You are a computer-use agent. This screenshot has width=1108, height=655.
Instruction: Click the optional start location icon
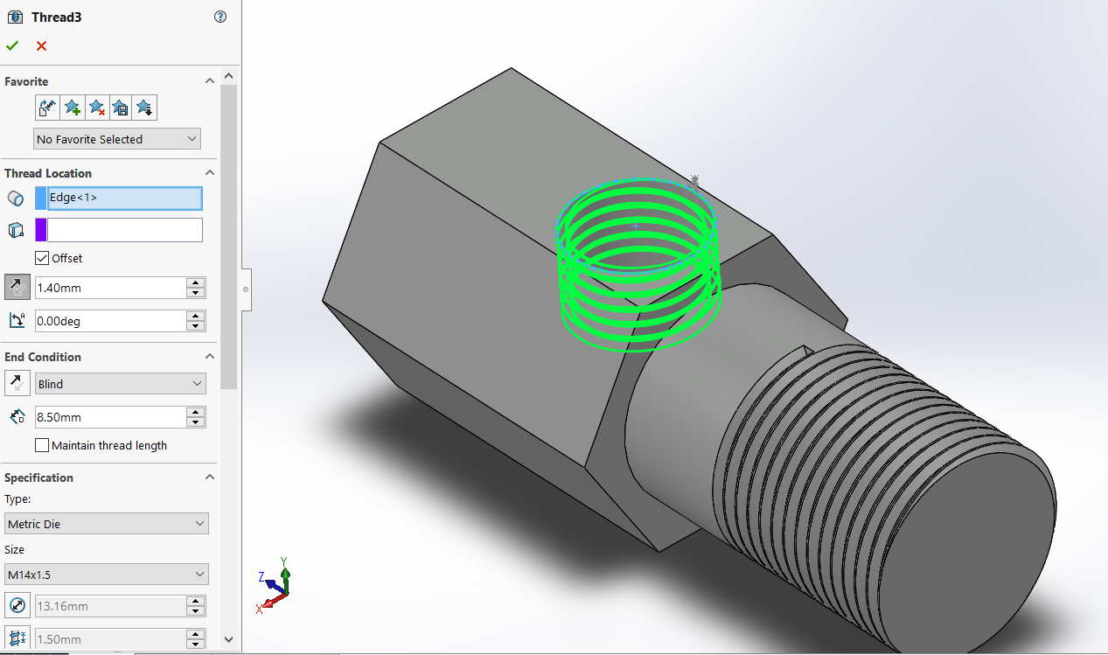[x=16, y=230]
